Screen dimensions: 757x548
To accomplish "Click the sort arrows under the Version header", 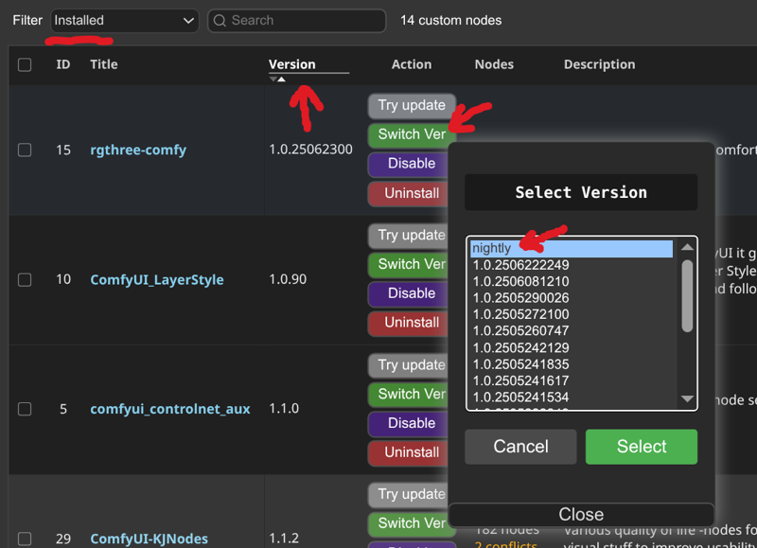I will [x=277, y=80].
